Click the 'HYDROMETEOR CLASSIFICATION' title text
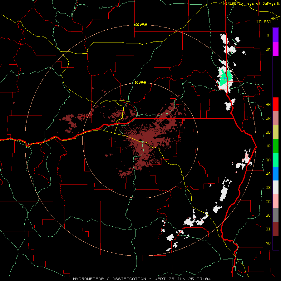This screenshot has height=281, width=281. pos(110,279)
